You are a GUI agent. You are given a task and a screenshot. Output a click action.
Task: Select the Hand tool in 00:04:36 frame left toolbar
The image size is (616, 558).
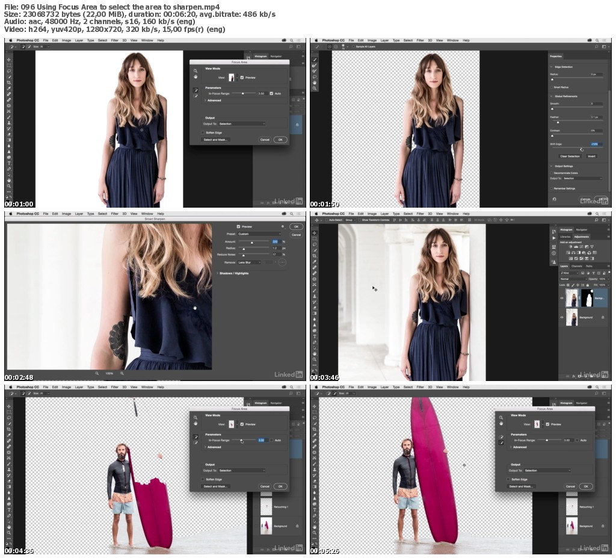point(9,527)
